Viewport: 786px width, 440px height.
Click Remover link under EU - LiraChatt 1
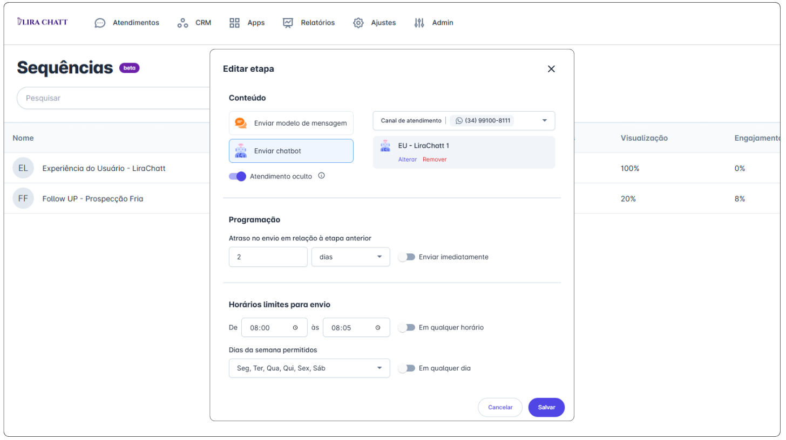pyautogui.click(x=434, y=160)
